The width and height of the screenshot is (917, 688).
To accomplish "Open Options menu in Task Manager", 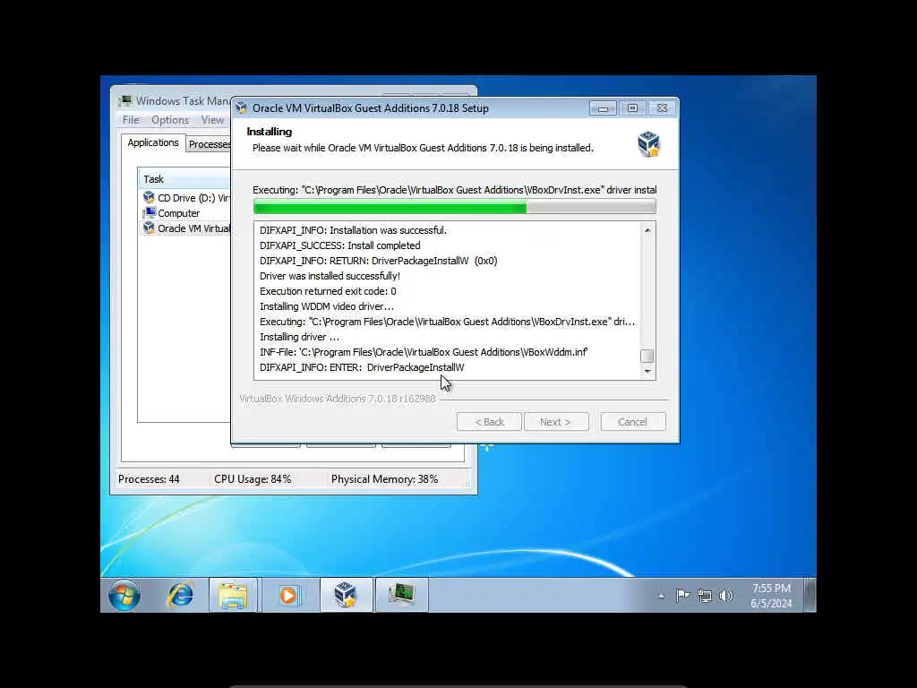I will tap(170, 120).
